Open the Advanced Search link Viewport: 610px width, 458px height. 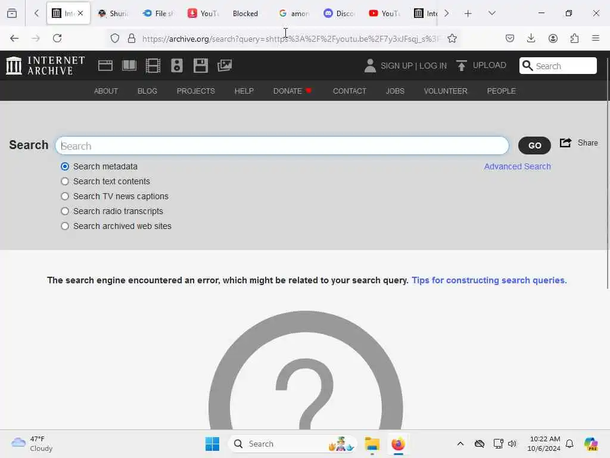517,167
